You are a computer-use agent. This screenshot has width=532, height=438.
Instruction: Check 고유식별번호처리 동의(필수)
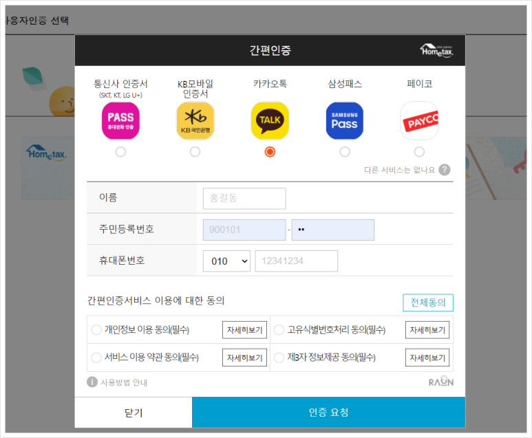tap(279, 330)
